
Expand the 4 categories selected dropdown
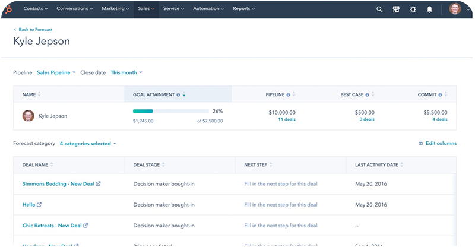(88, 143)
